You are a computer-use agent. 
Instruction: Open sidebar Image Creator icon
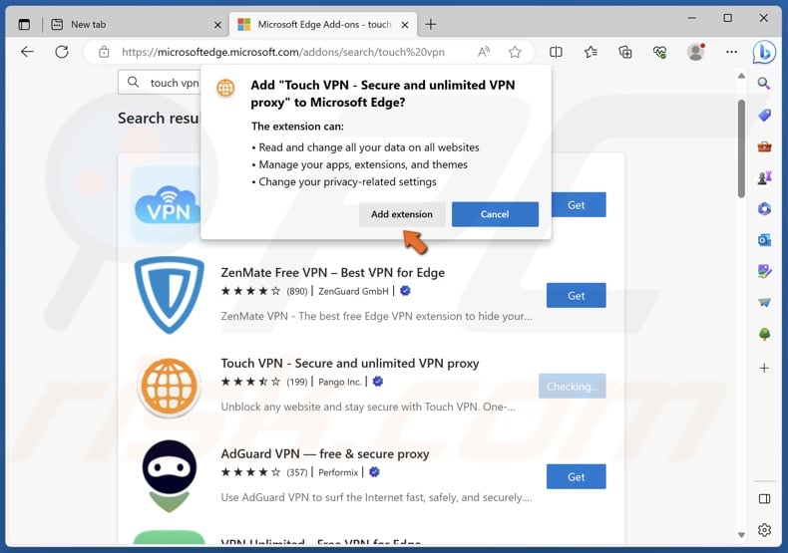[x=764, y=271]
